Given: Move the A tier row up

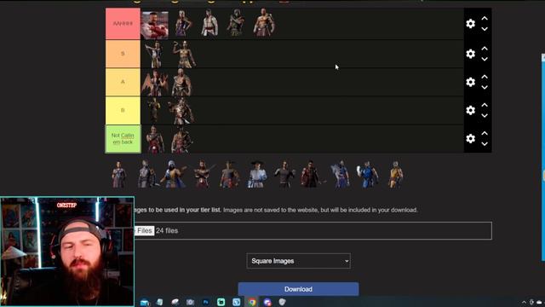Looking at the screenshot, I should 485,77.
